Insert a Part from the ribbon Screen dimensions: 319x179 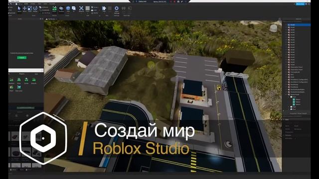(68, 8)
